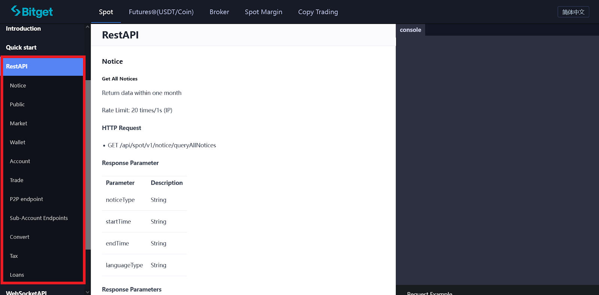Click the Response Parameter heading
Image resolution: width=599 pixels, height=295 pixels.
[130, 163]
